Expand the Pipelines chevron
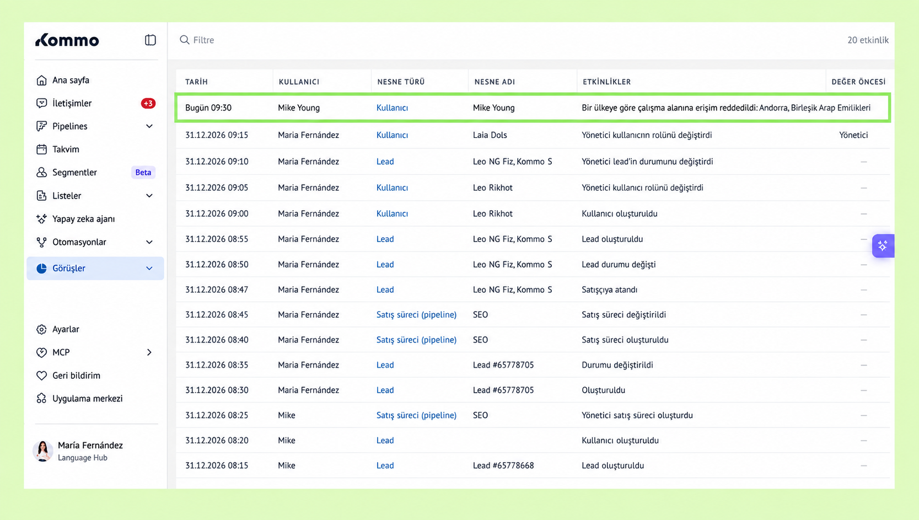This screenshot has height=520, width=919. pyautogui.click(x=149, y=126)
